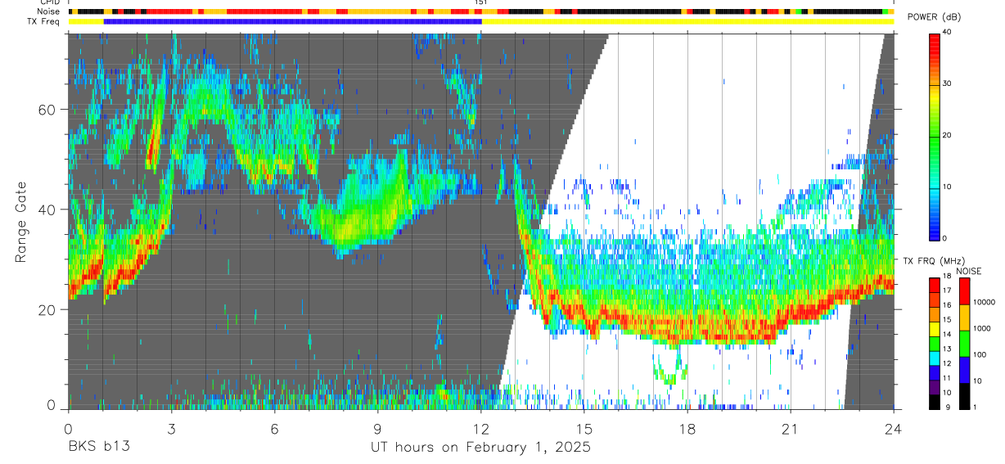Click the red top of POWER color bar
Screen dimensions: 1005x464
[x=935, y=41]
